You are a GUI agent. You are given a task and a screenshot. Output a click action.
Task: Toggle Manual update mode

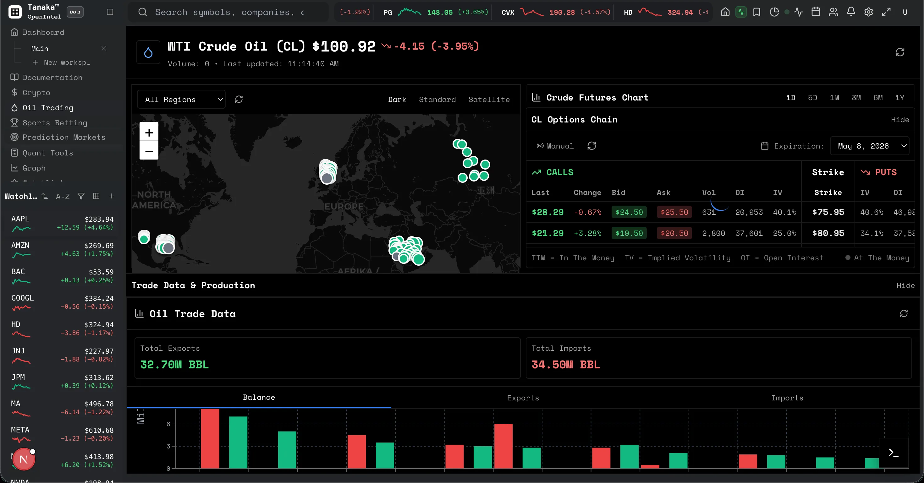pos(555,146)
